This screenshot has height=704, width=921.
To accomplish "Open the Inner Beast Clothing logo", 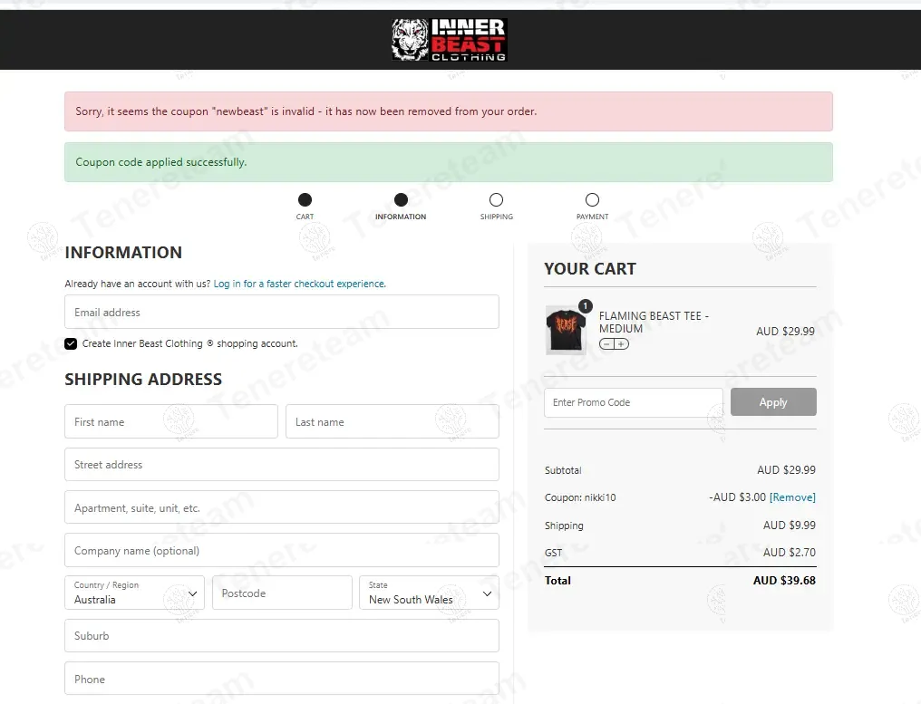I will coord(450,40).
